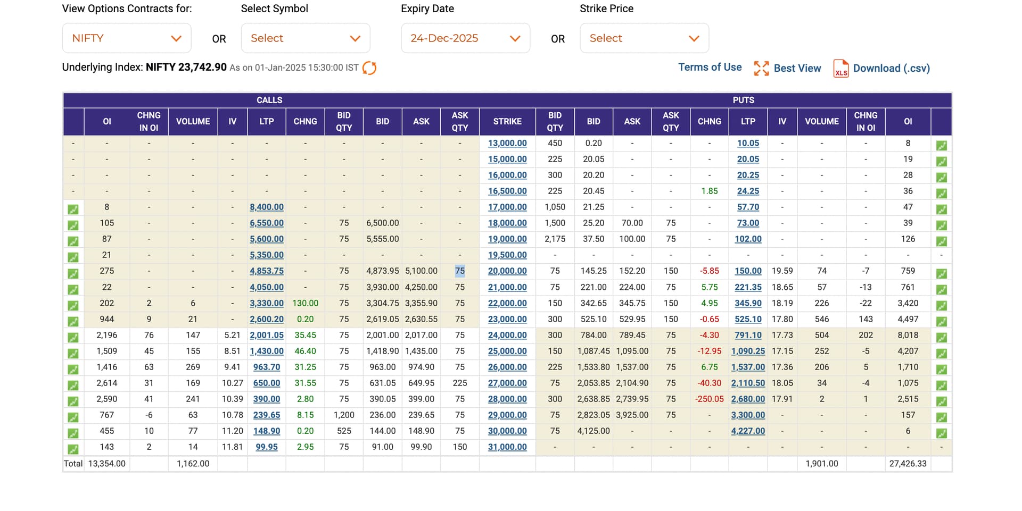Click the STRIKE column header
Screen dimensions: 1022x511
pyautogui.click(x=507, y=121)
